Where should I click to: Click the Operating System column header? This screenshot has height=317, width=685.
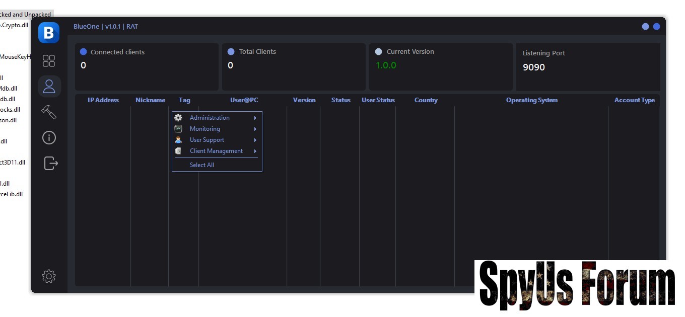[531, 100]
